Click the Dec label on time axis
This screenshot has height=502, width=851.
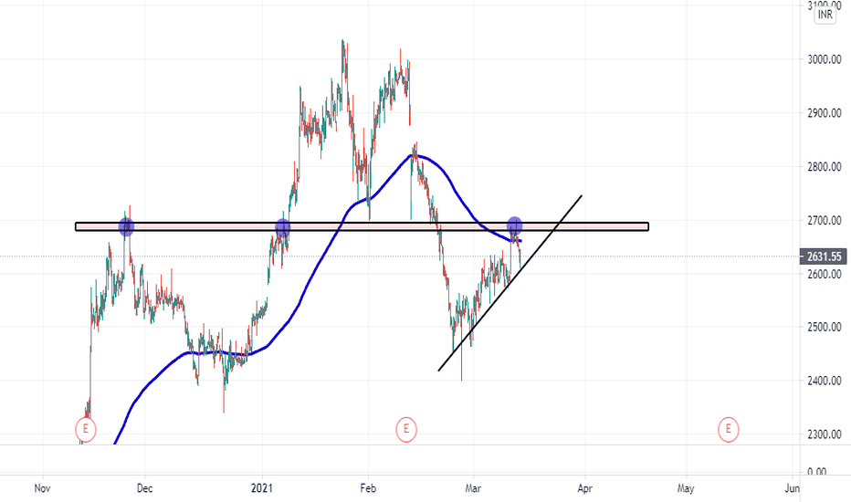[144, 488]
